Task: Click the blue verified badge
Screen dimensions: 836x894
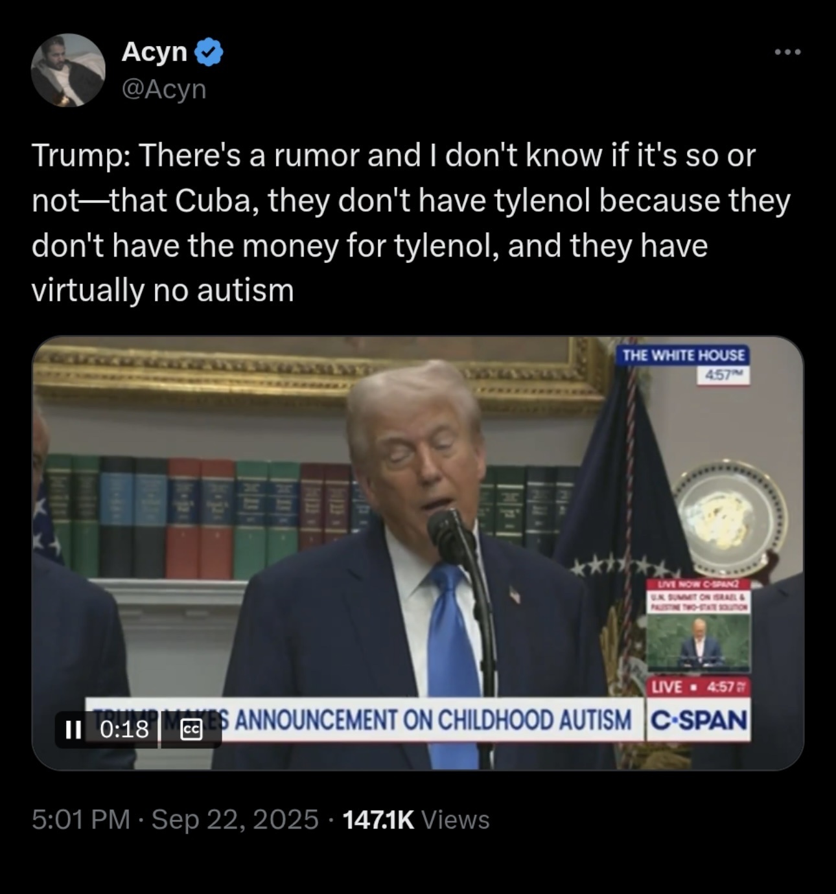Action: coord(209,52)
